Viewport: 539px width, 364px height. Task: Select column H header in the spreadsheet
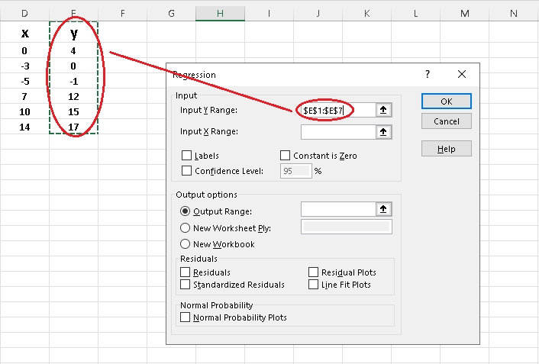click(220, 12)
